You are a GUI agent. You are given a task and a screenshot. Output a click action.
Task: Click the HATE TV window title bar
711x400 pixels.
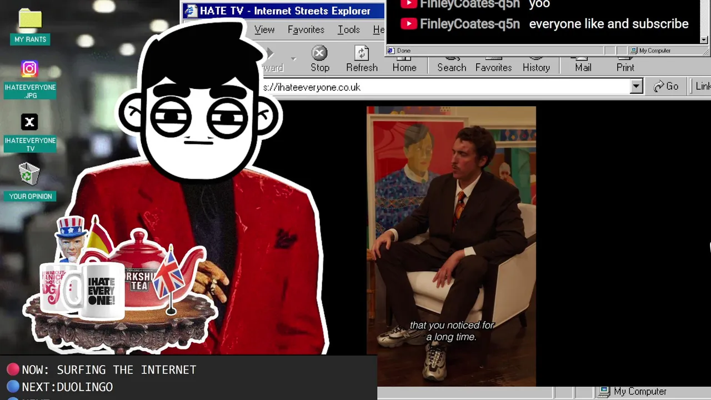(283, 11)
